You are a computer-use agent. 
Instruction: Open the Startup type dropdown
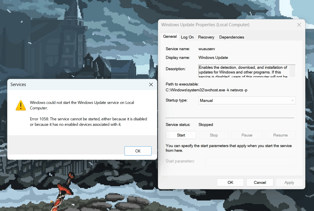(x=247, y=101)
